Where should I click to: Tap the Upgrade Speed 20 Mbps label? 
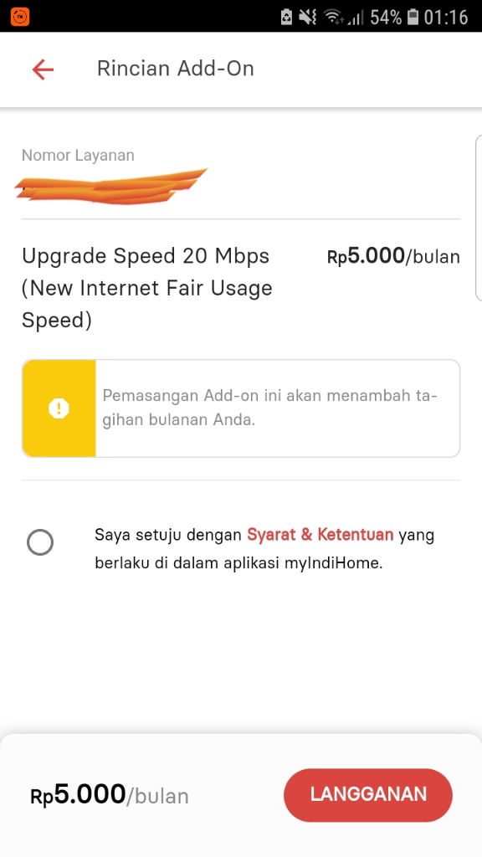[146, 256]
